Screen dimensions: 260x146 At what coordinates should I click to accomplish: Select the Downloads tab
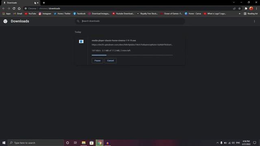tap(21, 3)
